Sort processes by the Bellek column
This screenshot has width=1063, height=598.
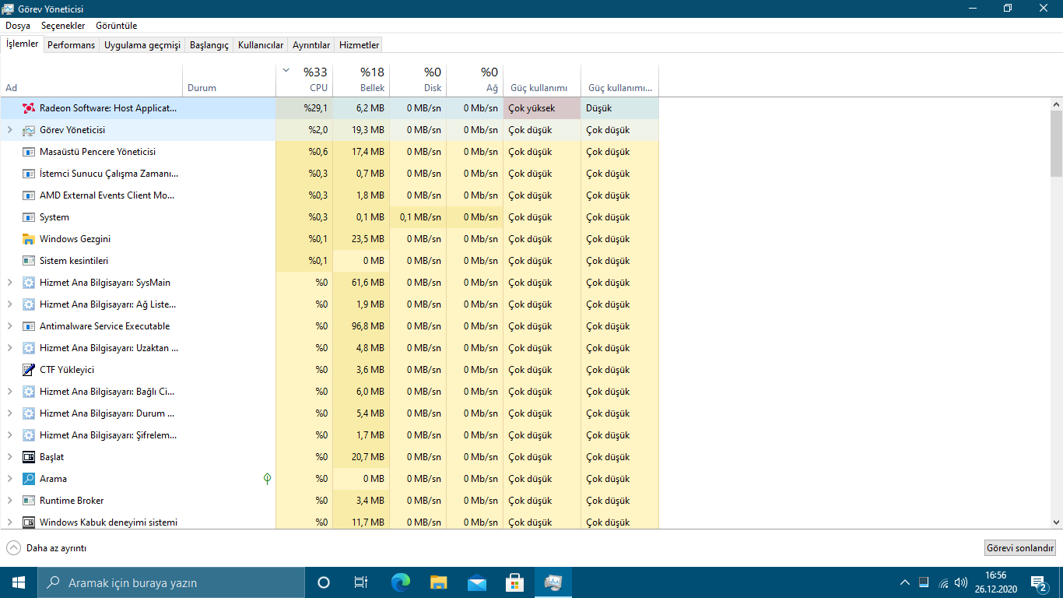362,80
